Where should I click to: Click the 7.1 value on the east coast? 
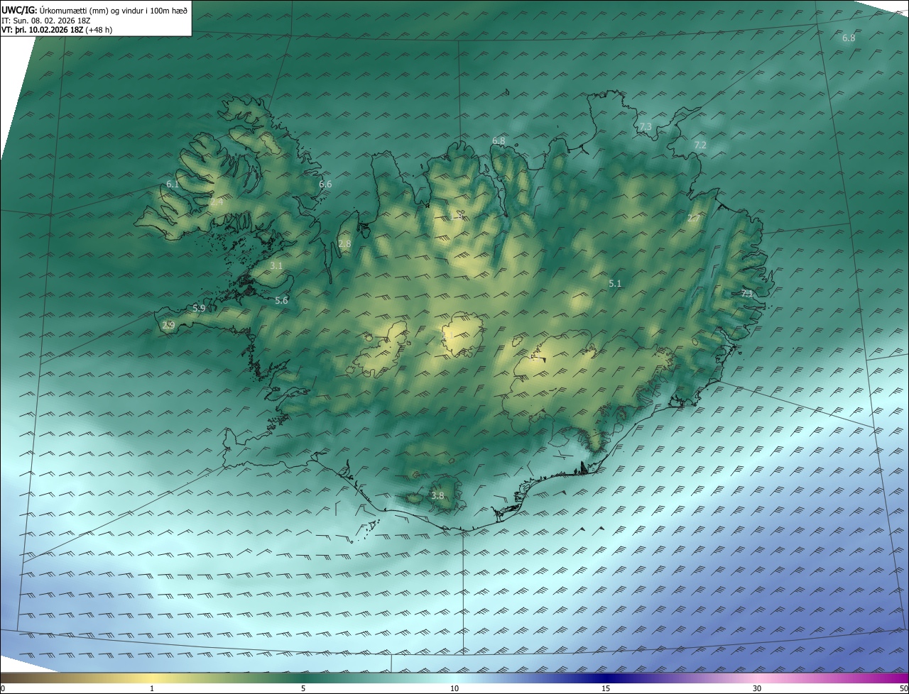click(x=746, y=293)
